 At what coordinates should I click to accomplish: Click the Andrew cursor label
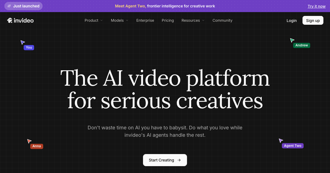pyautogui.click(x=302, y=45)
